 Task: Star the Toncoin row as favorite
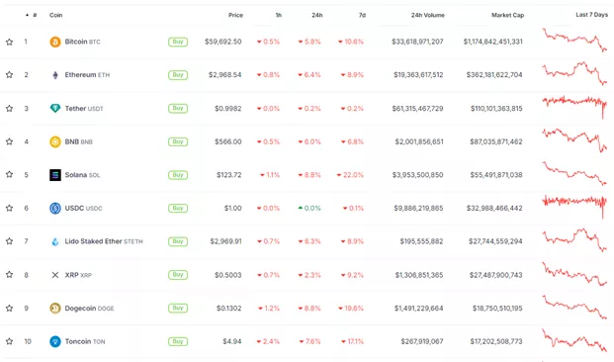pyautogui.click(x=10, y=341)
